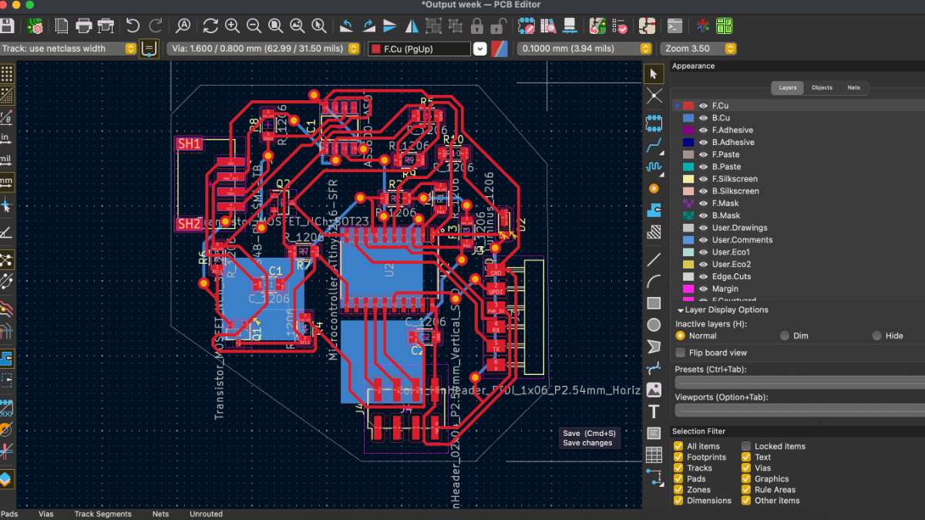
Task: Switch to the Objects tab
Action: click(822, 88)
